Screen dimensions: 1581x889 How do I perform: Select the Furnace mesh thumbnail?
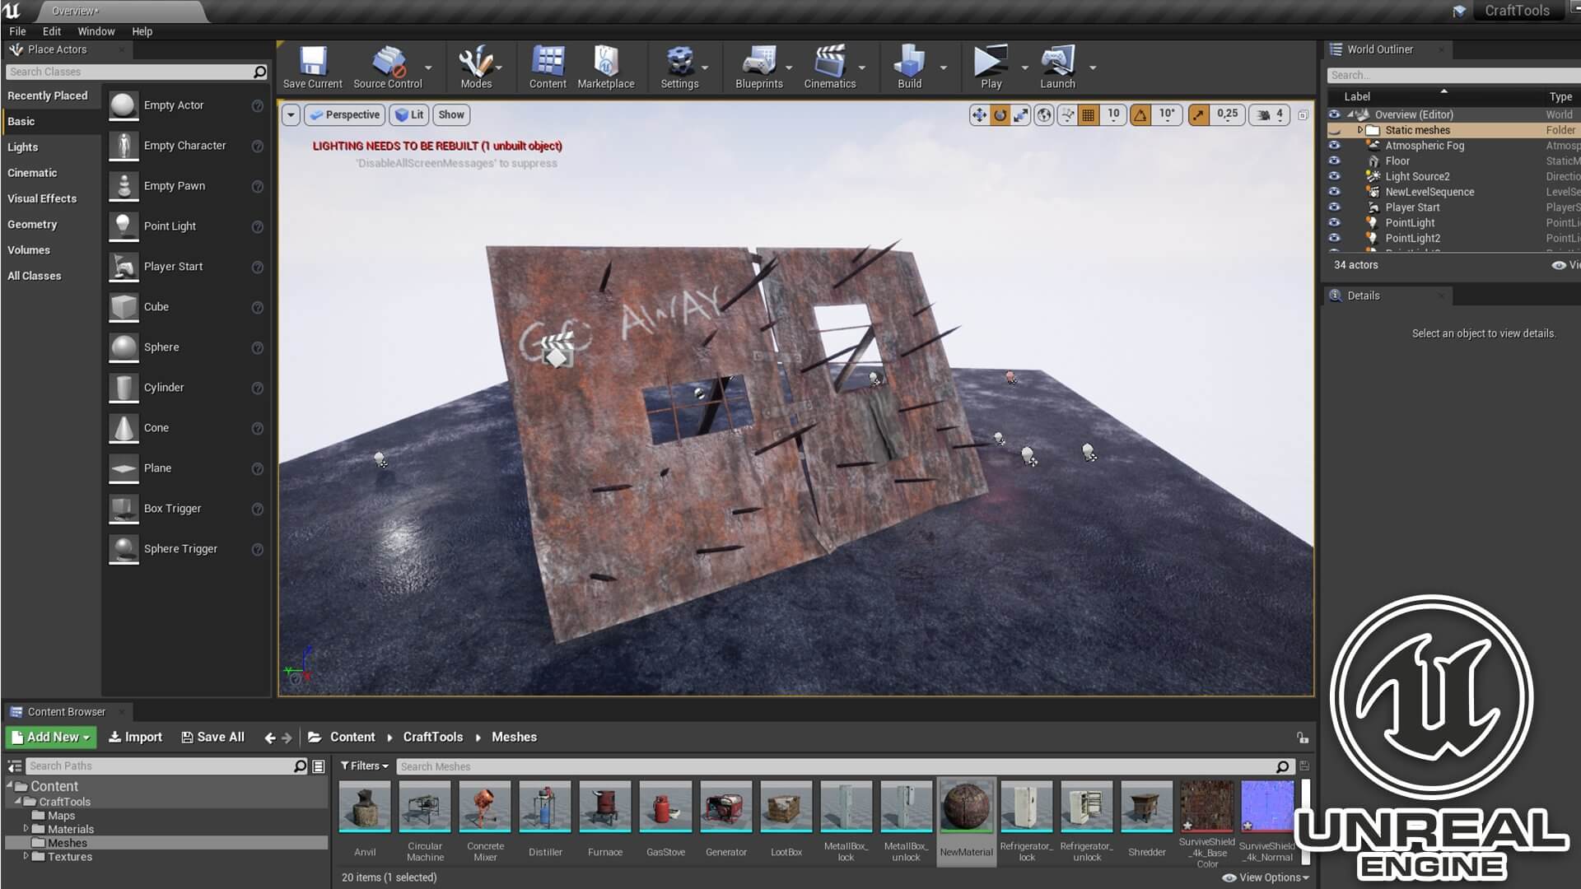point(605,808)
